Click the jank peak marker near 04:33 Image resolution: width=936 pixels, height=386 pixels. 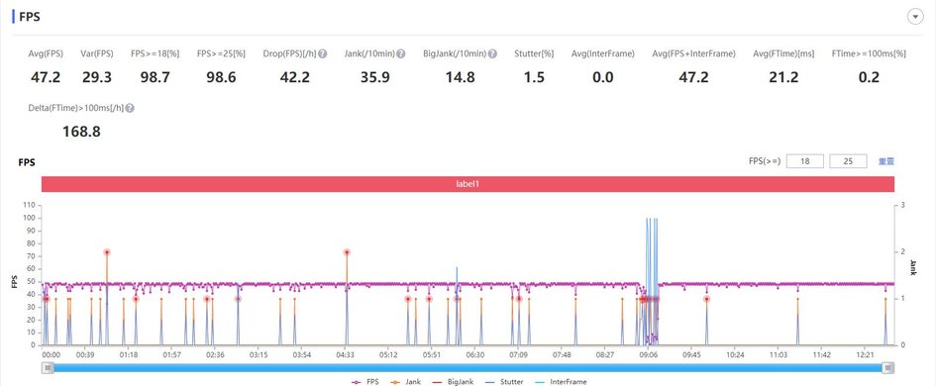click(347, 252)
